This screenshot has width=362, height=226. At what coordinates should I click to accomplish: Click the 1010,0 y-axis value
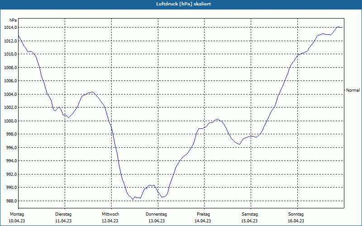click(x=10, y=54)
